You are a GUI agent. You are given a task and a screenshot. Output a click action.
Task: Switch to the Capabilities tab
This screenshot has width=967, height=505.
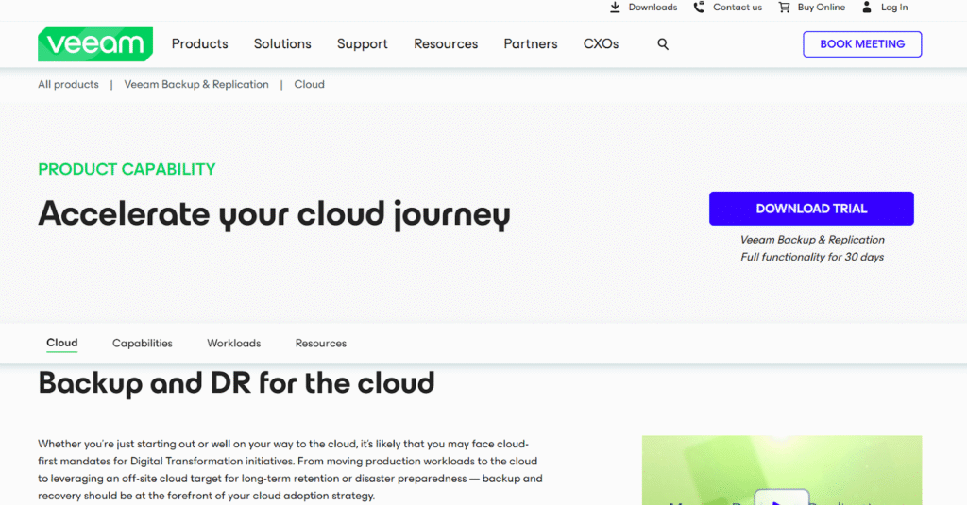(x=143, y=344)
